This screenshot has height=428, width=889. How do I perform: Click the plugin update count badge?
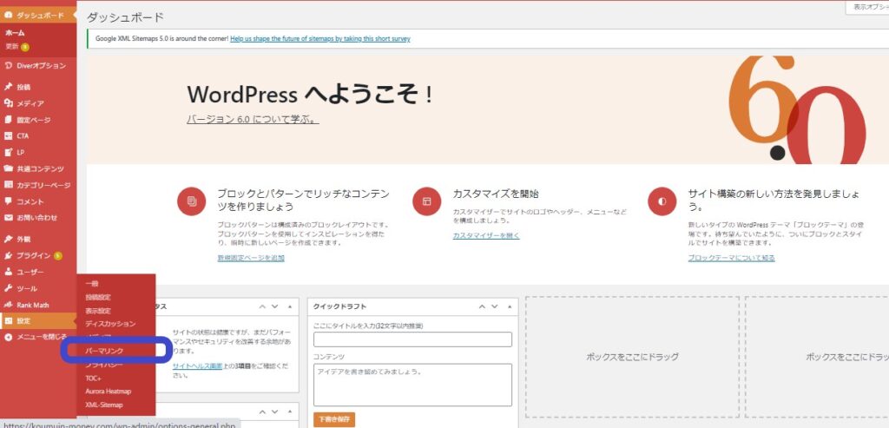point(58,255)
